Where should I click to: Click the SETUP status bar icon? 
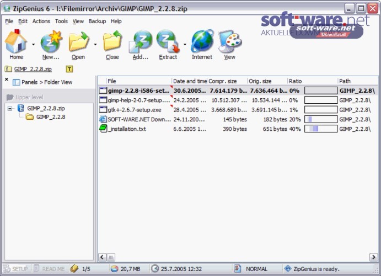(x=7, y=269)
